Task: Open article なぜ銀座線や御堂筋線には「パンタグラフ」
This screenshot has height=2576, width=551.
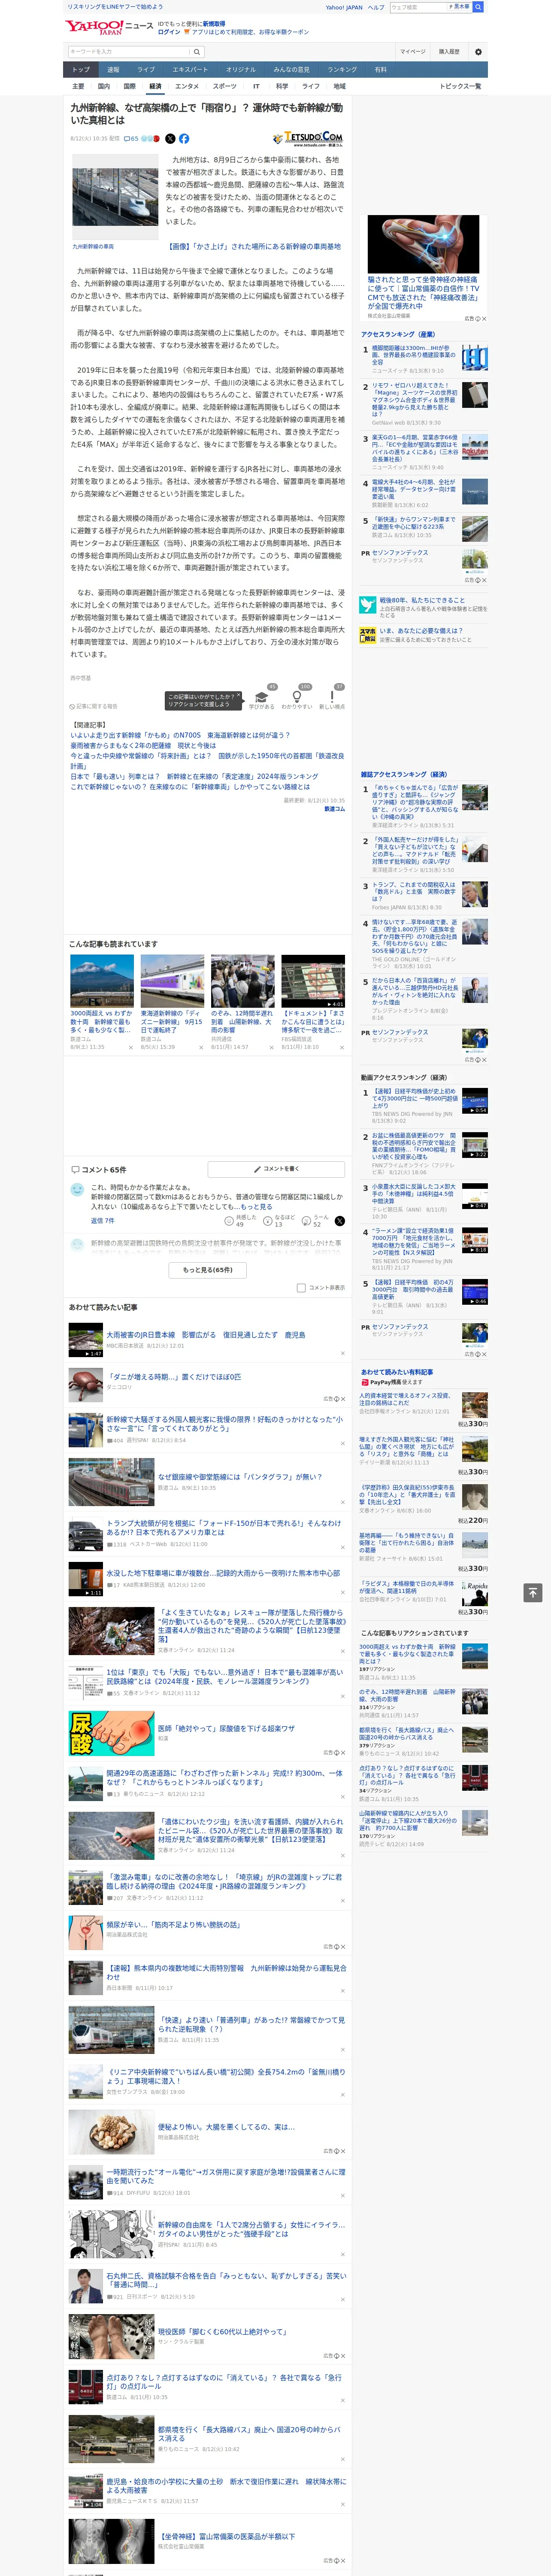Action: (239, 1477)
